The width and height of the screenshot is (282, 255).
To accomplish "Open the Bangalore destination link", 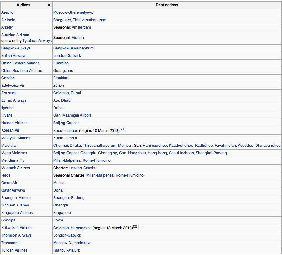I will click(x=62, y=20).
